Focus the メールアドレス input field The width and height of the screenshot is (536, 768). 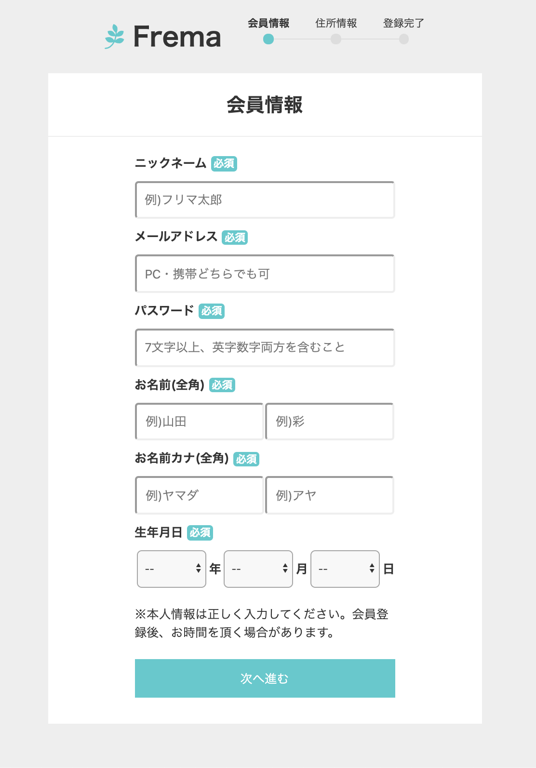click(265, 274)
